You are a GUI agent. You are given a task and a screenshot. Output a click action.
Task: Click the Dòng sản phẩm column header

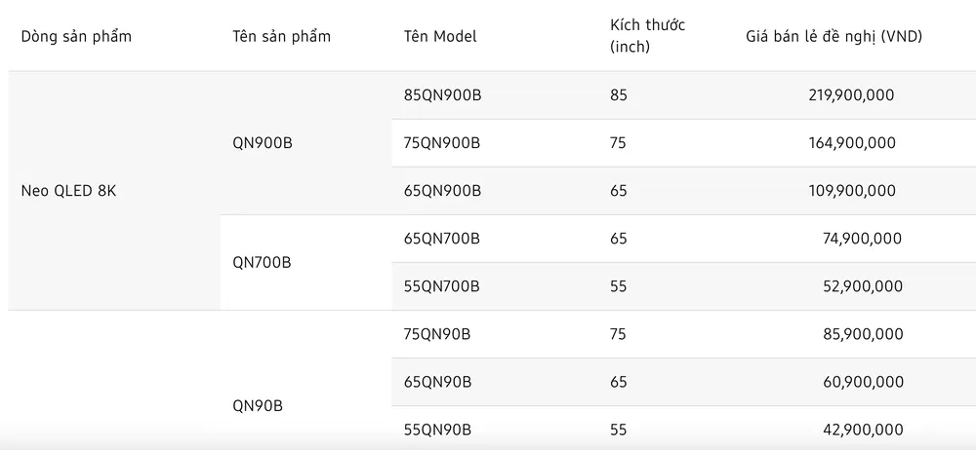coord(76,37)
